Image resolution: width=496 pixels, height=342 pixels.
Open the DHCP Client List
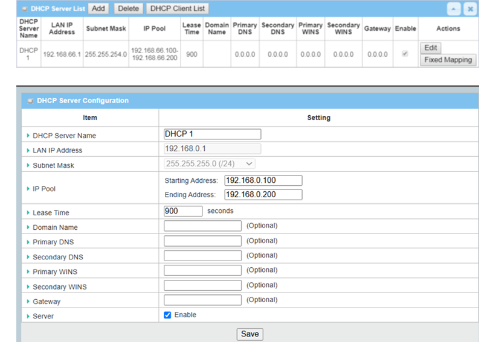(x=178, y=8)
